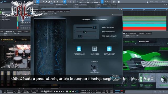Mute the cyan bass track

click(x=21, y=23)
